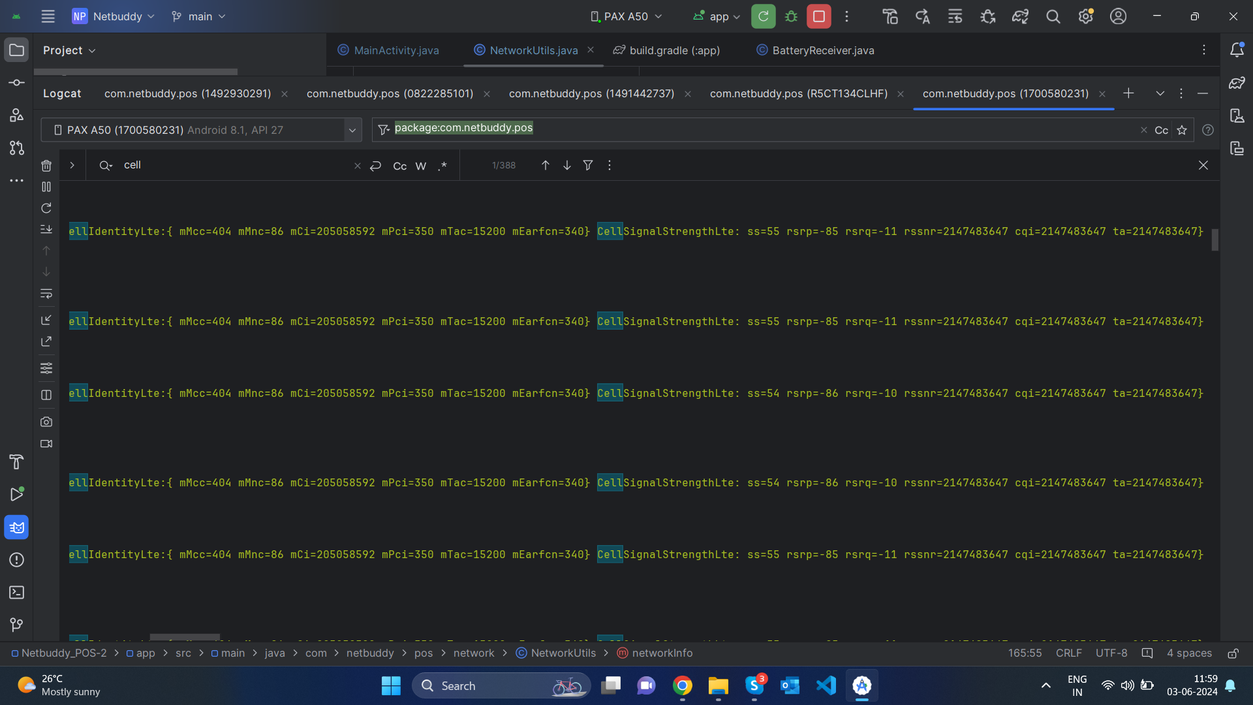This screenshot has width=1253, height=705.
Task: Open the Project view dropdown
Action: pos(69,50)
